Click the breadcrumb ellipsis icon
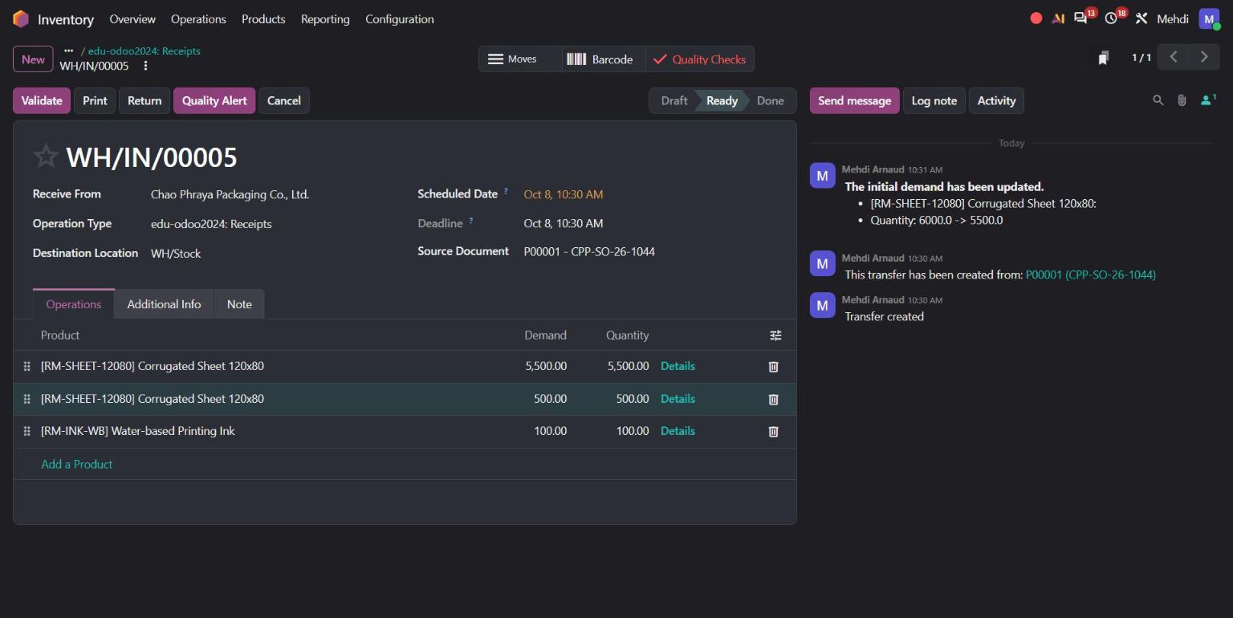 click(x=69, y=51)
